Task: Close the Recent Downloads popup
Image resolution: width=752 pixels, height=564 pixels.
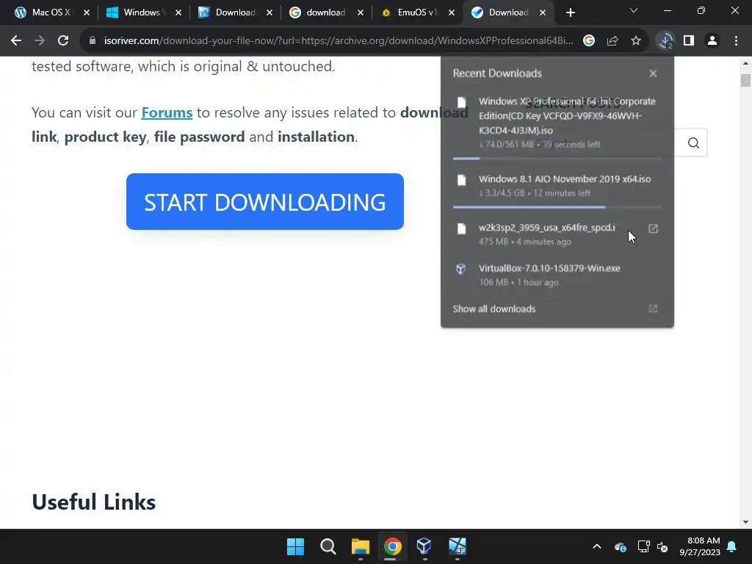Action: coord(653,73)
